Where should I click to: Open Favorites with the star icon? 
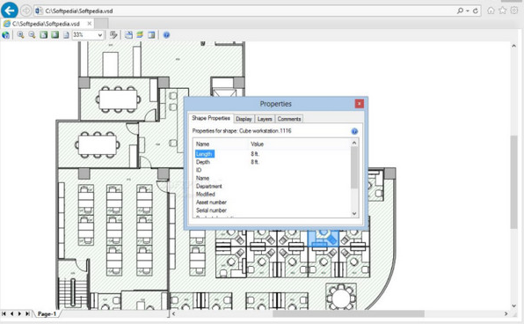tap(502, 11)
